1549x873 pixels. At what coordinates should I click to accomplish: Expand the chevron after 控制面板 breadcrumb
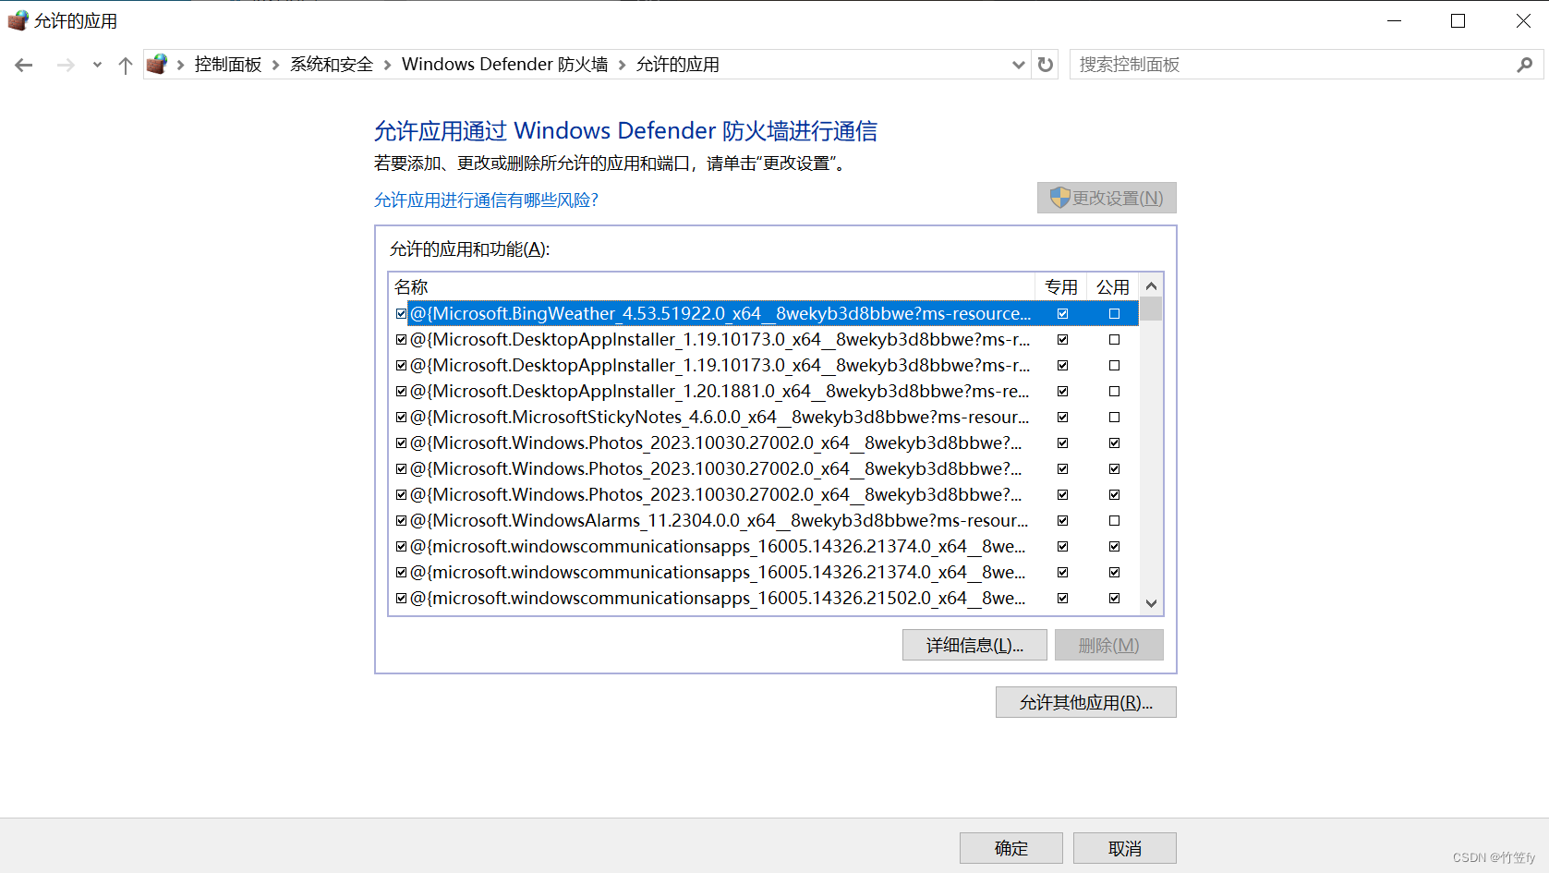(x=275, y=65)
